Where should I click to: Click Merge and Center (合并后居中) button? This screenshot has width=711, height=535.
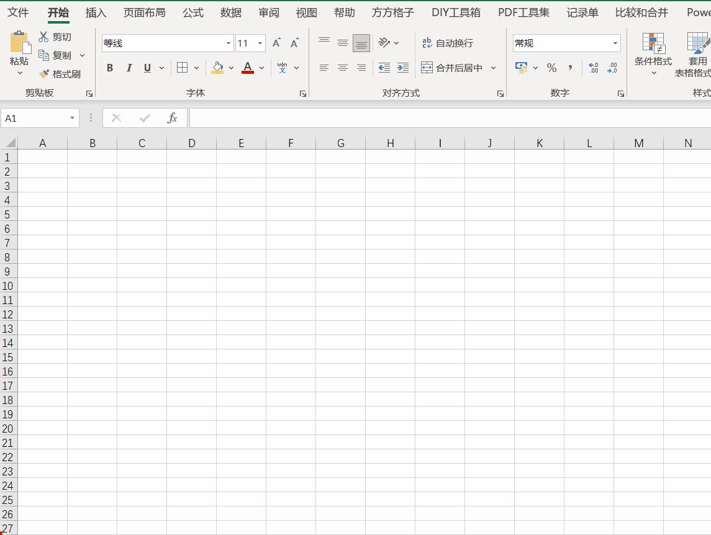453,68
